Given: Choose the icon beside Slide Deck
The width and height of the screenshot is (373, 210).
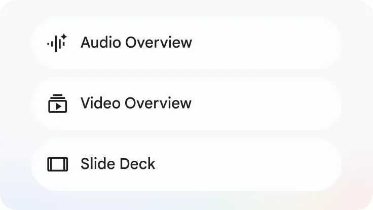Looking at the screenshot, I should (58, 164).
